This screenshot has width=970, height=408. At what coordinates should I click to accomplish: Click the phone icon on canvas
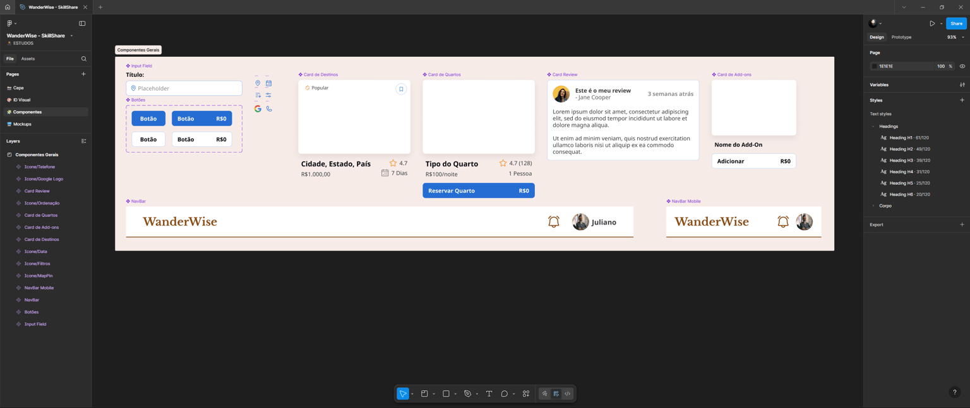[269, 109]
